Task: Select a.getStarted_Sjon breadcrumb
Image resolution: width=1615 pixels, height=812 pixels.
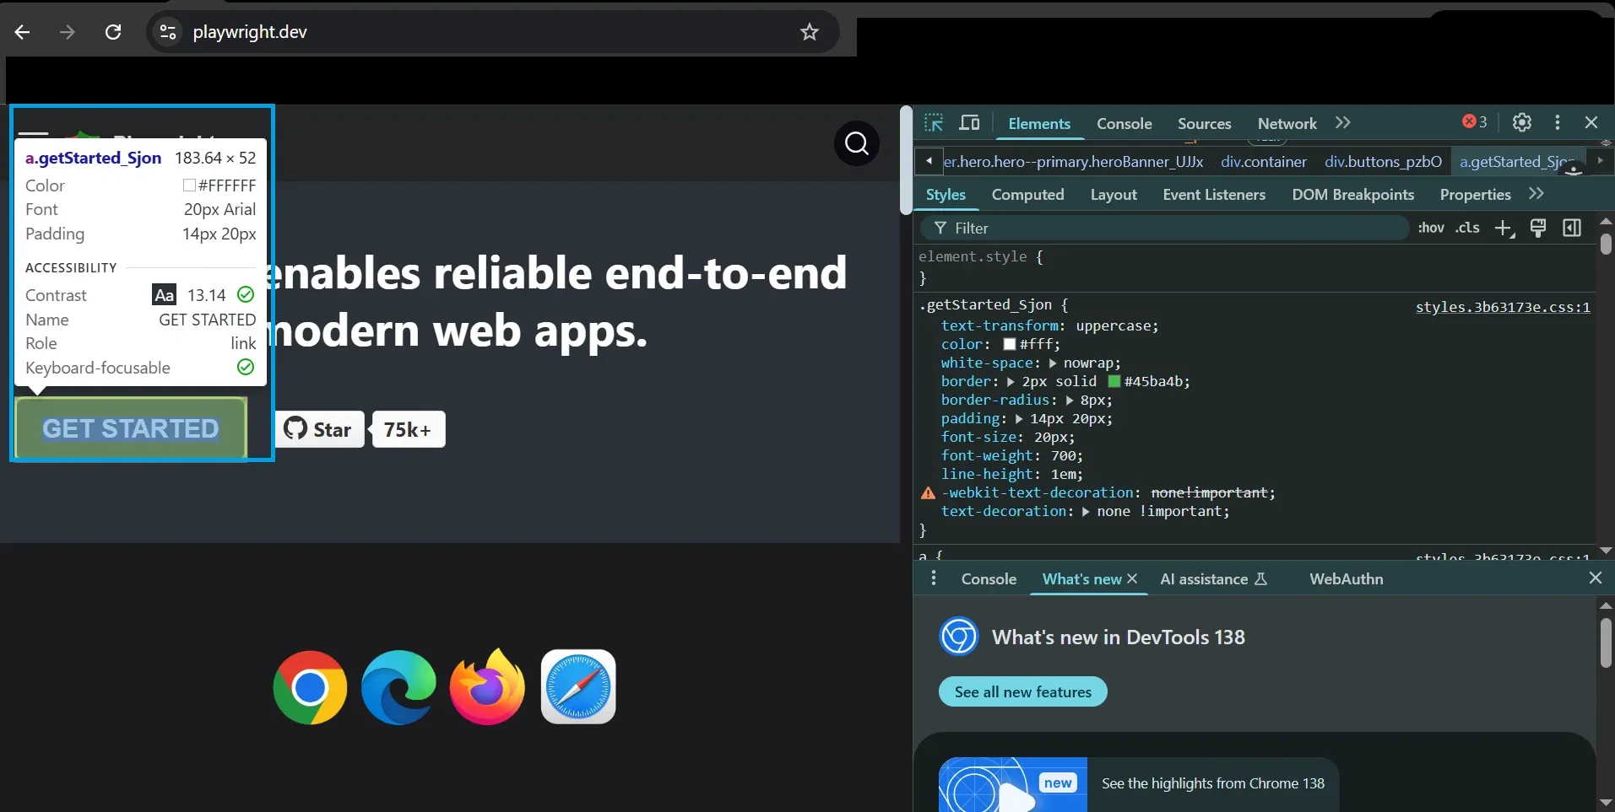Action: [x=1517, y=162]
